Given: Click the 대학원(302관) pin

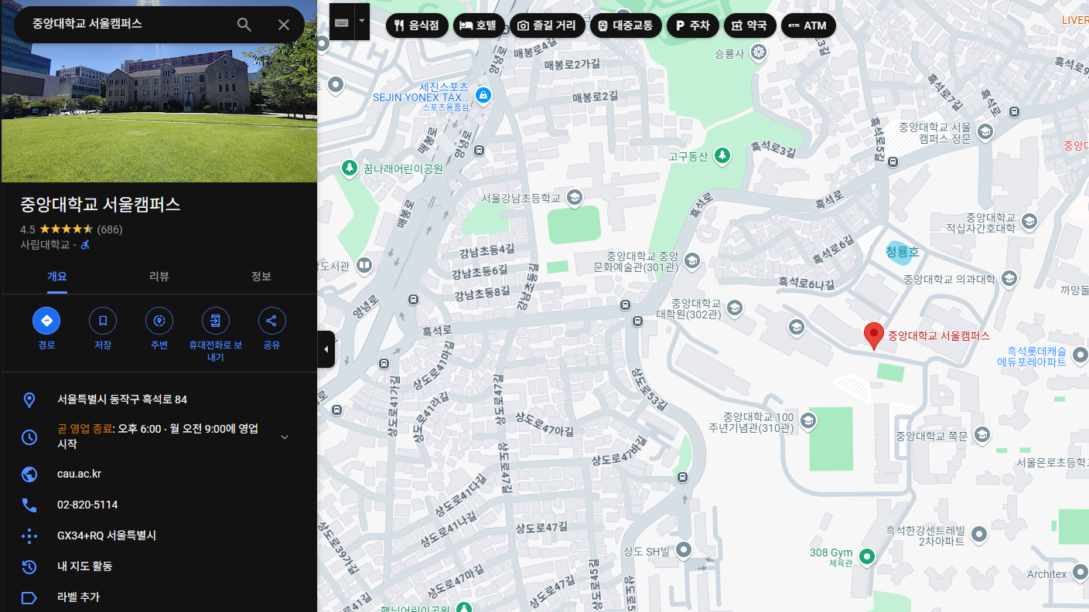Looking at the screenshot, I should 734,308.
